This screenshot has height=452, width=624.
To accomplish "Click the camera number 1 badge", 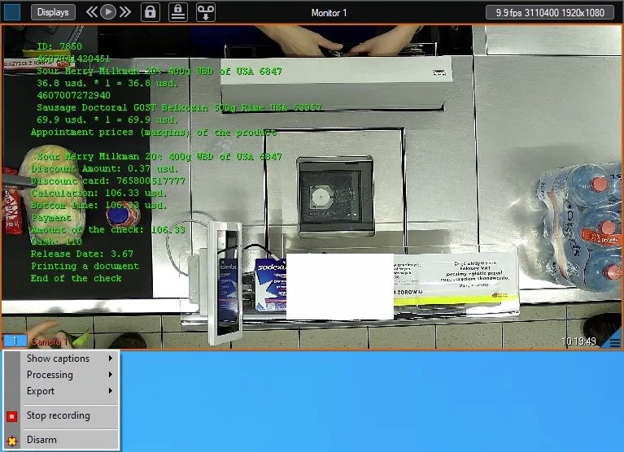I will pos(14,341).
